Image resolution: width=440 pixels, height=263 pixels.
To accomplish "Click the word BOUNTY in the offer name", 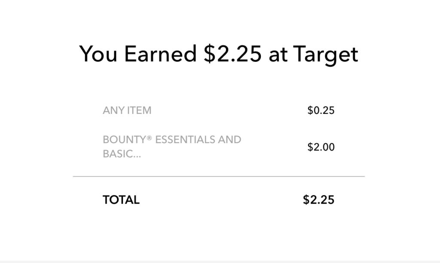I will (125, 140).
